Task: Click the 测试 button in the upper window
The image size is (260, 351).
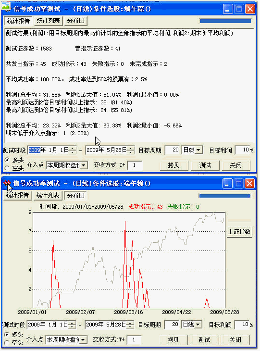Action: click(x=205, y=165)
